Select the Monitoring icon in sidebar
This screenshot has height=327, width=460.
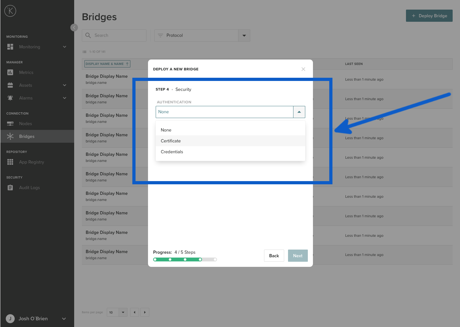coord(10,47)
